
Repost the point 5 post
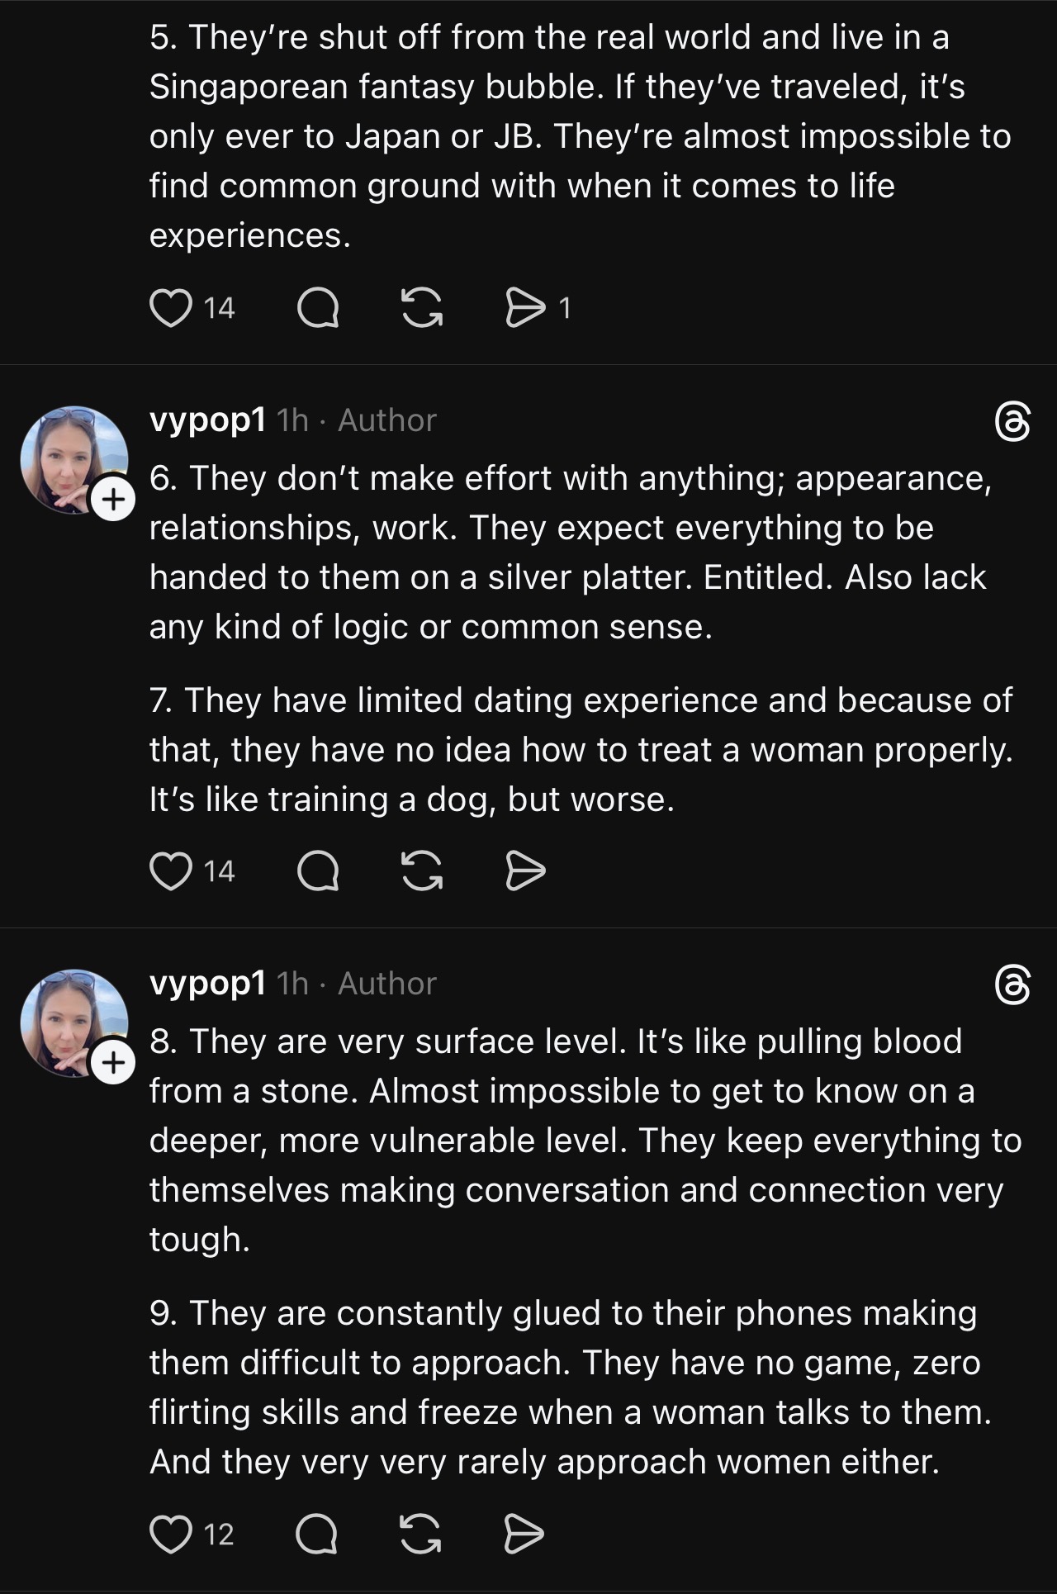[x=421, y=308]
